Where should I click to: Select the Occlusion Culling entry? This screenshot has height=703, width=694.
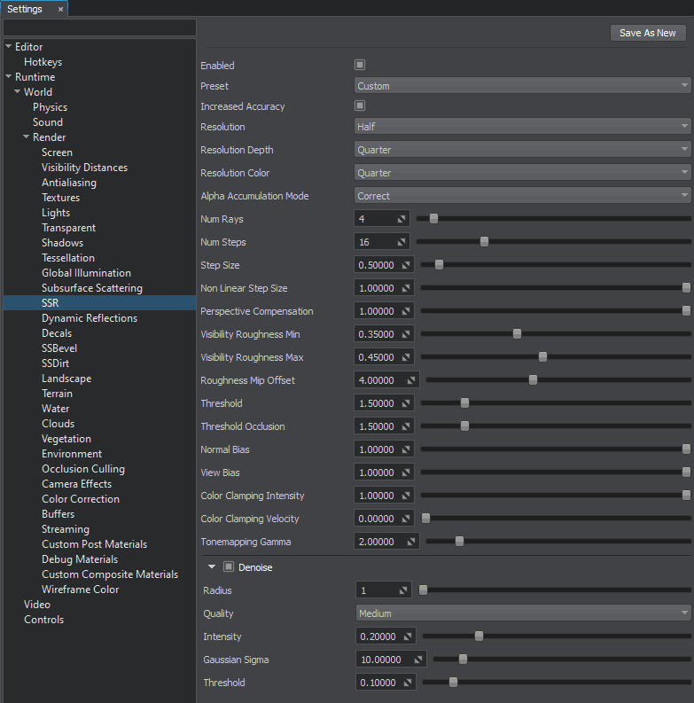[83, 469]
